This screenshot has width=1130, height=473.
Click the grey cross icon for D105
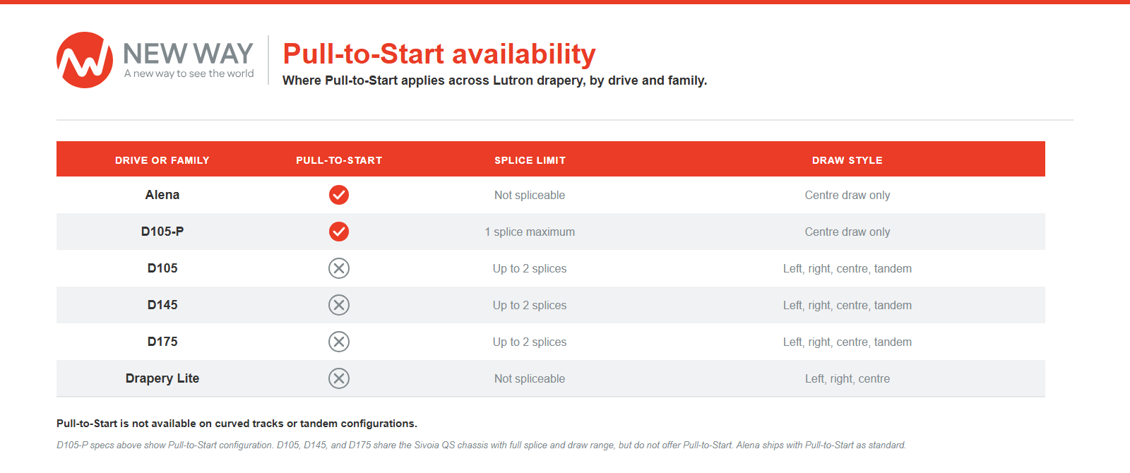coord(339,268)
